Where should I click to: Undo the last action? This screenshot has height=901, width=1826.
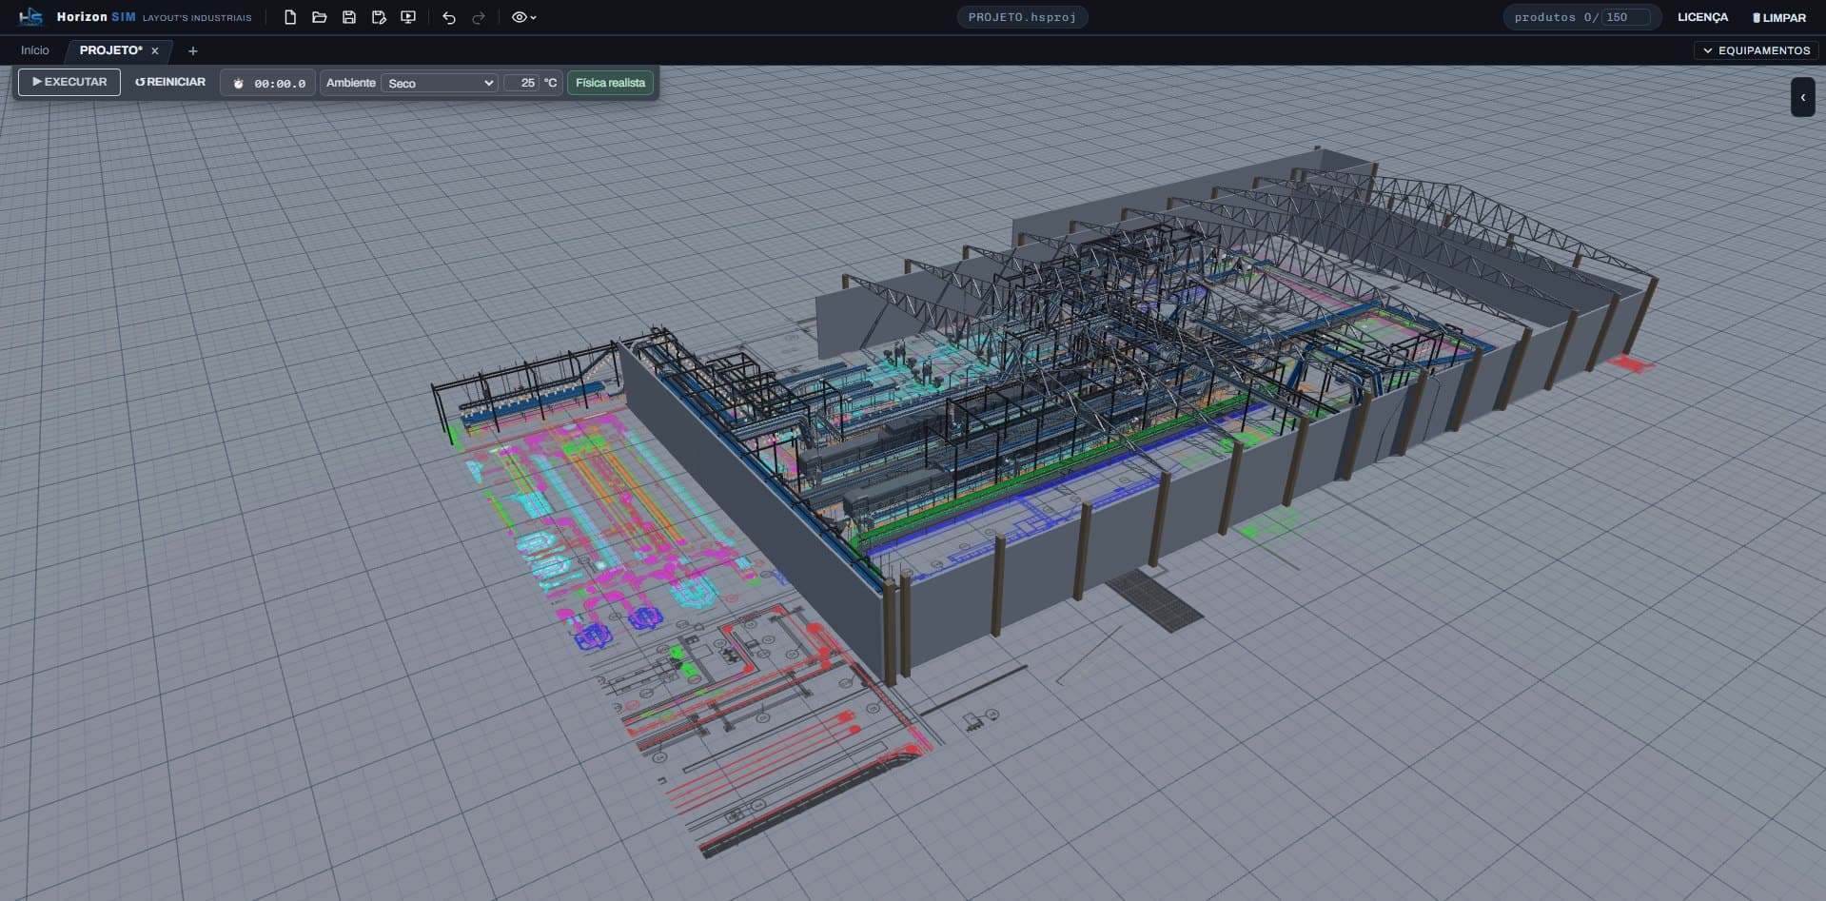click(x=449, y=17)
